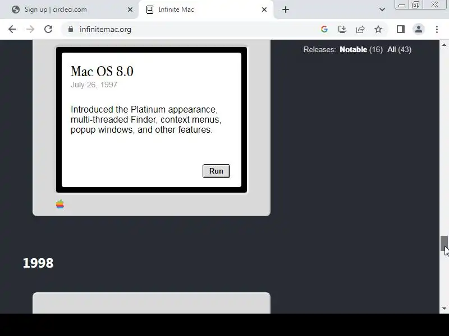Reload the infinitemac.org page

(48, 29)
